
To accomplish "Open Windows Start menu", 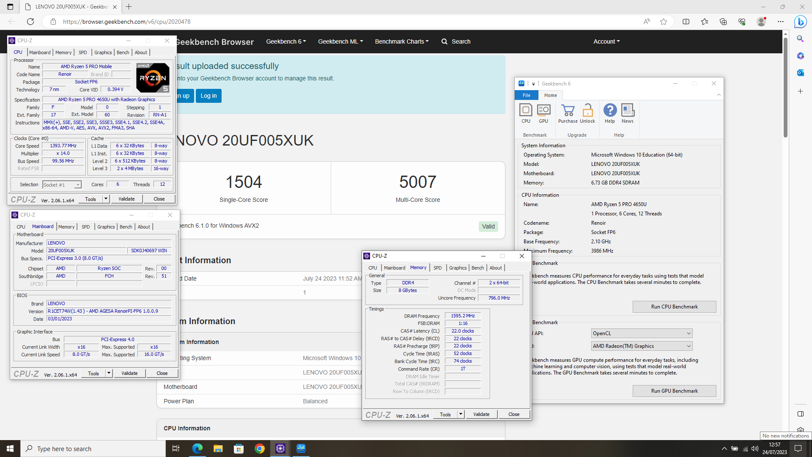I will coord(10,449).
